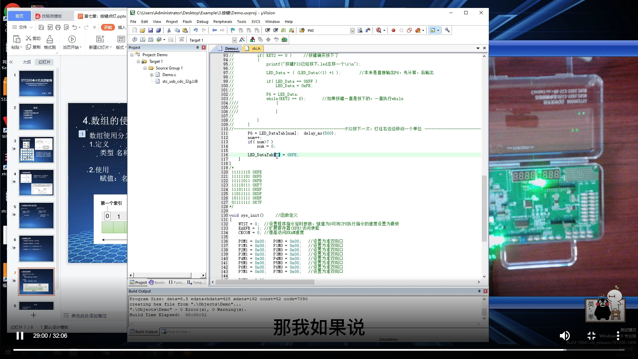Comment the selection using the green slashes icon
The image size is (638, 359).
[x=283, y=30]
